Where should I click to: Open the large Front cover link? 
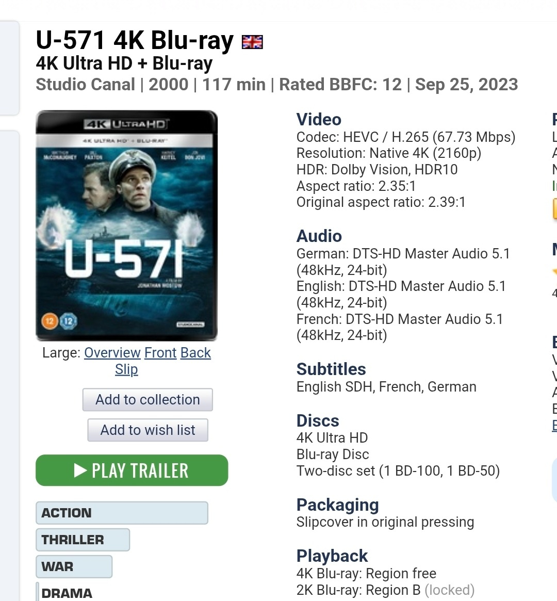(160, 353)
